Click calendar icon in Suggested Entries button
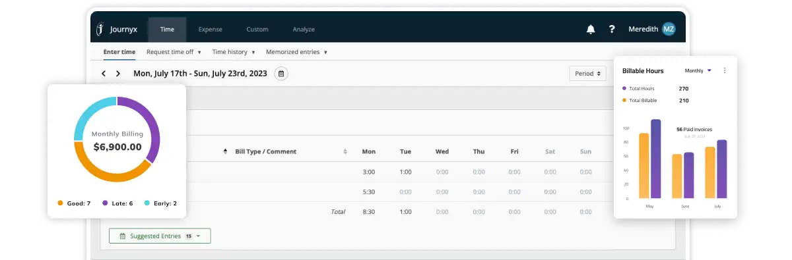This screenshot has height=260, width=792. pyautogui.click(x=122, y=236)
